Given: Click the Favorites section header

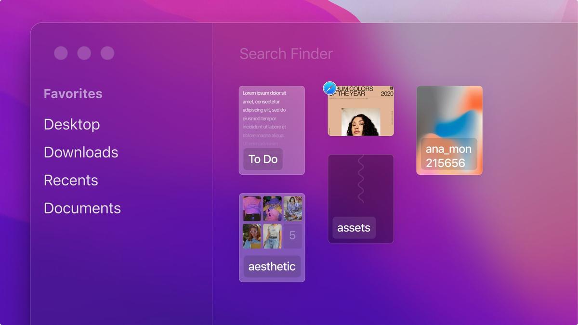Looking at the screenshot, I should 73,93.
